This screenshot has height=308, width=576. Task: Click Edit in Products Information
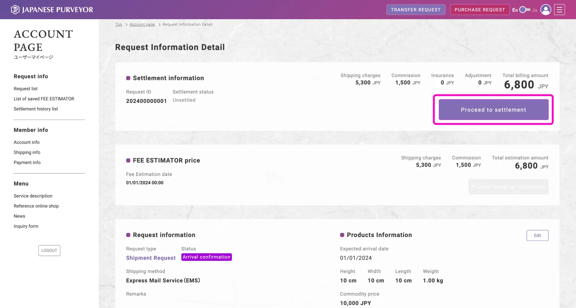click(537, 235)
